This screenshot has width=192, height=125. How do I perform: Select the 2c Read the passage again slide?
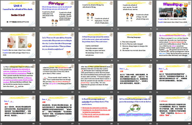click(96, 108)
